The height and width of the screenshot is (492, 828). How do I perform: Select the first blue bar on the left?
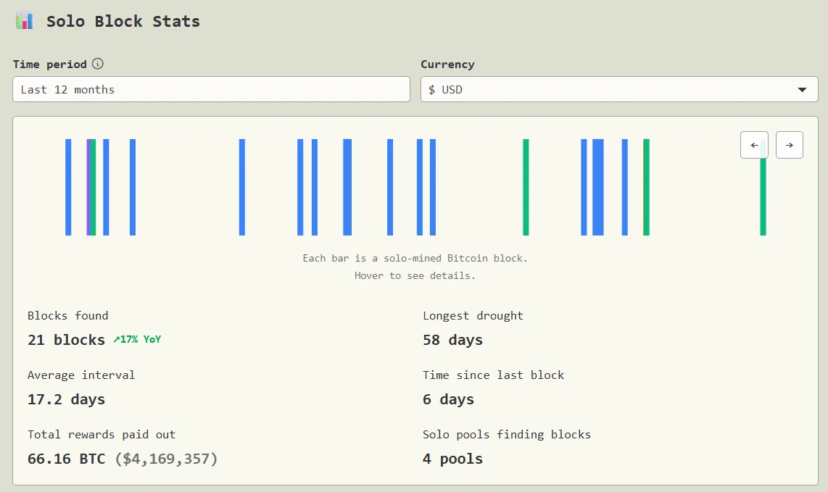(x=67, y=186)
